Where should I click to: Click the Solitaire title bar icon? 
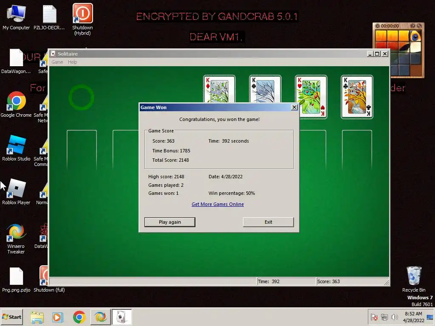click(53, 54)
